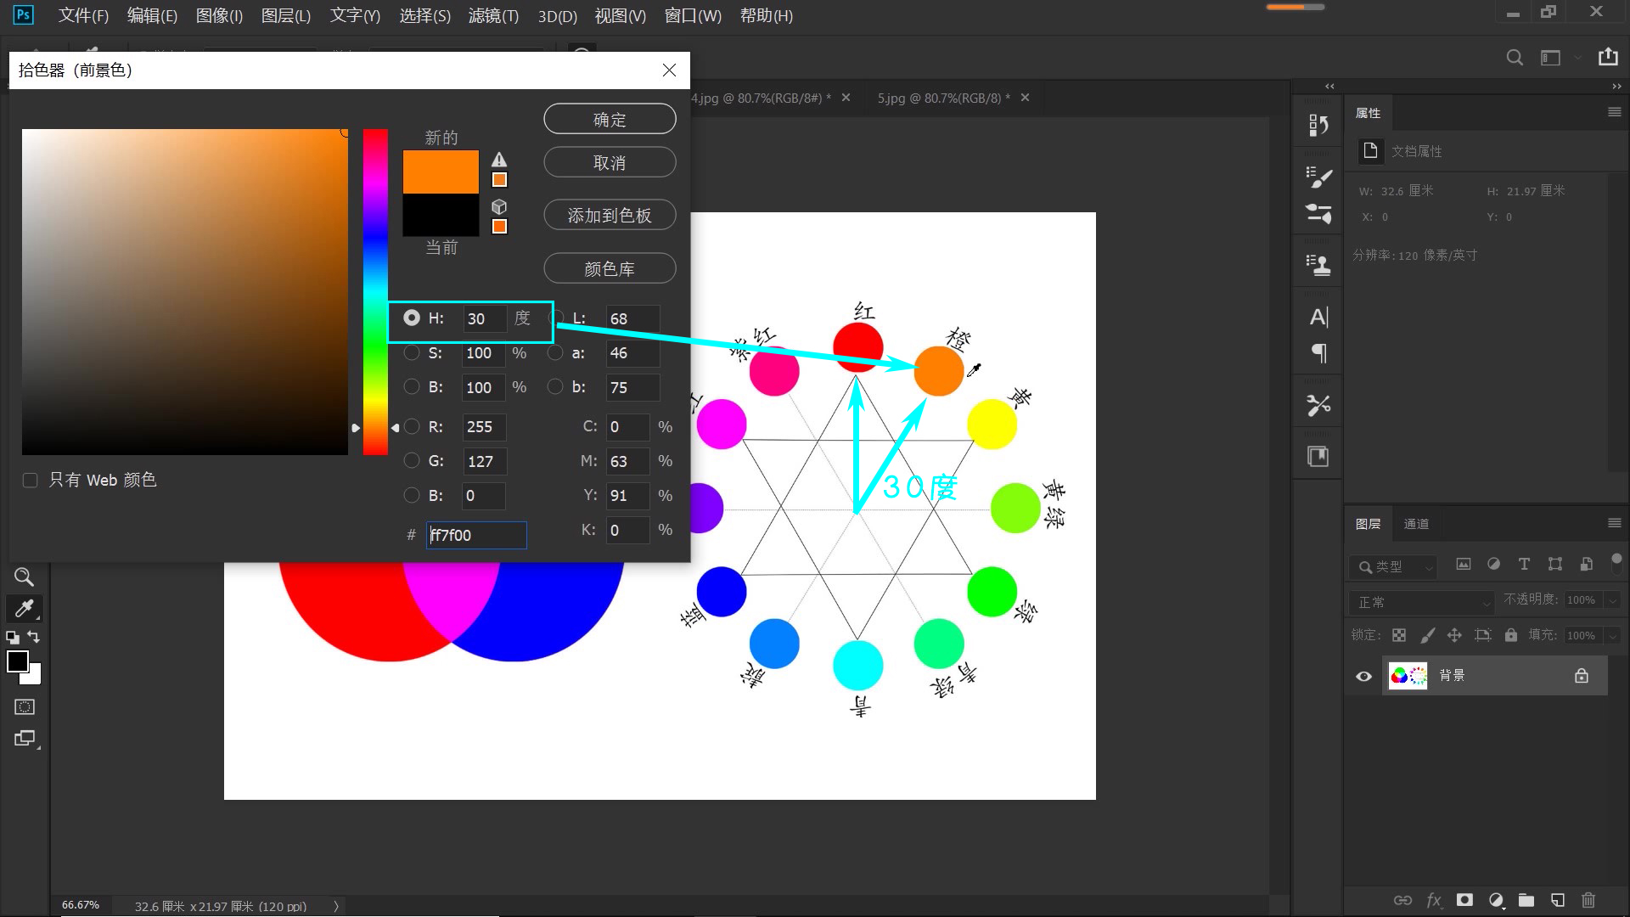The image size is (1630, 917).
Task: Open the 滤镜(T) menu
Action: tap(492, 15)
